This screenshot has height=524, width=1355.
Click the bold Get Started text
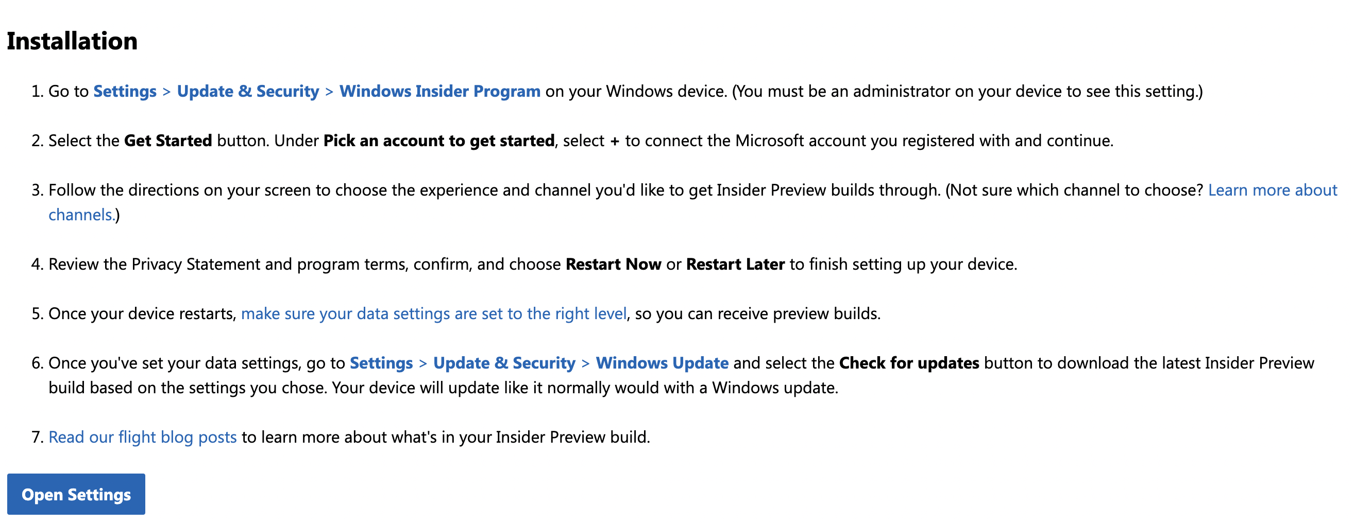[x=168, y=141]
